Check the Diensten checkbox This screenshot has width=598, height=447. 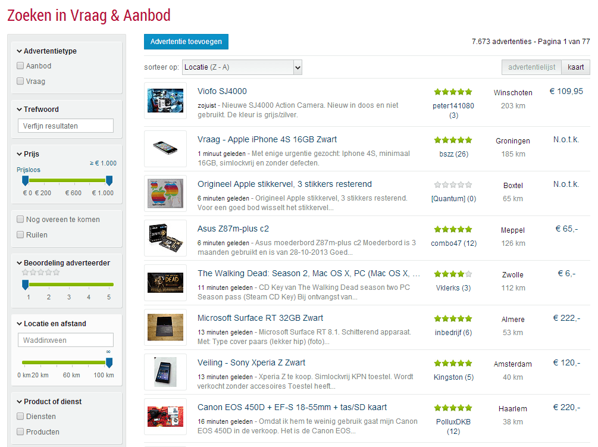coord(20,416)
